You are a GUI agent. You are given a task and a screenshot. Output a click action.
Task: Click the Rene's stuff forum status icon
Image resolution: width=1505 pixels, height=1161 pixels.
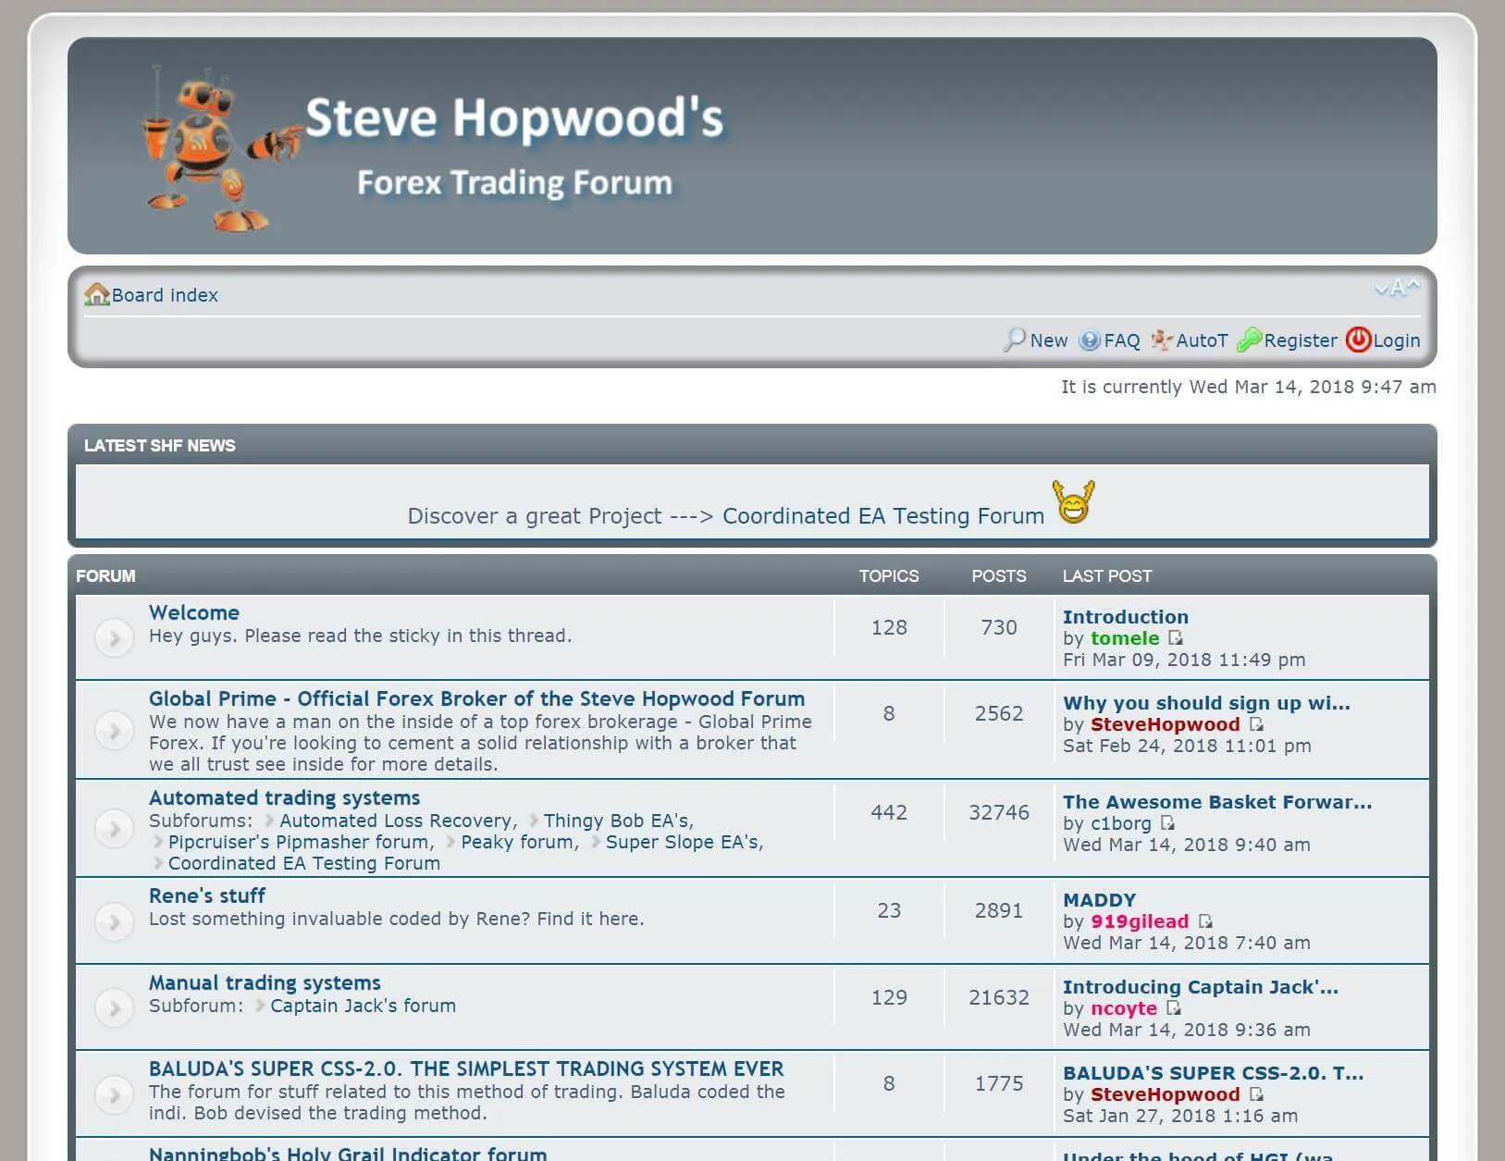coord(115,921)
